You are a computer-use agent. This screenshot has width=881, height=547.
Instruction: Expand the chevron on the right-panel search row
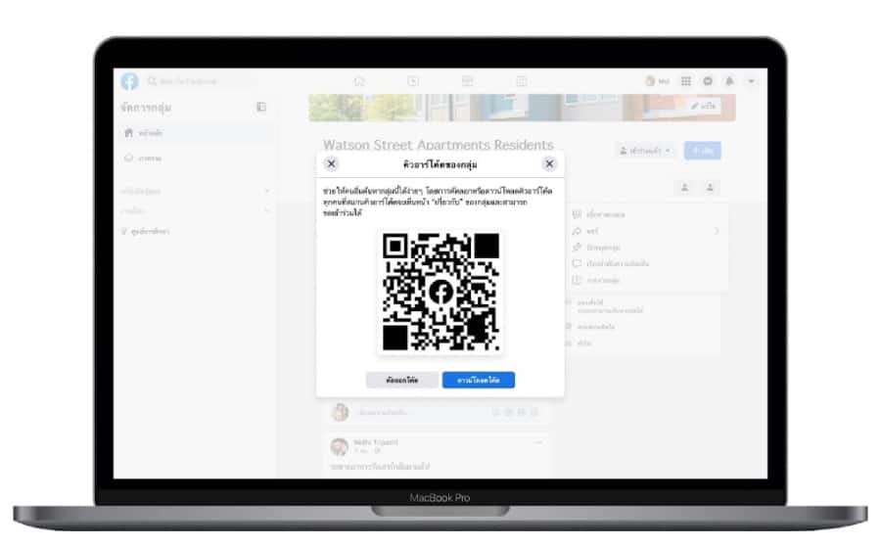point(717,231)
